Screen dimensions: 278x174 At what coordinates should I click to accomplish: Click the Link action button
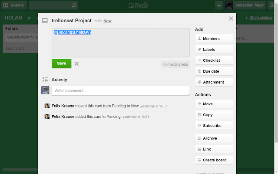point(214,149)
